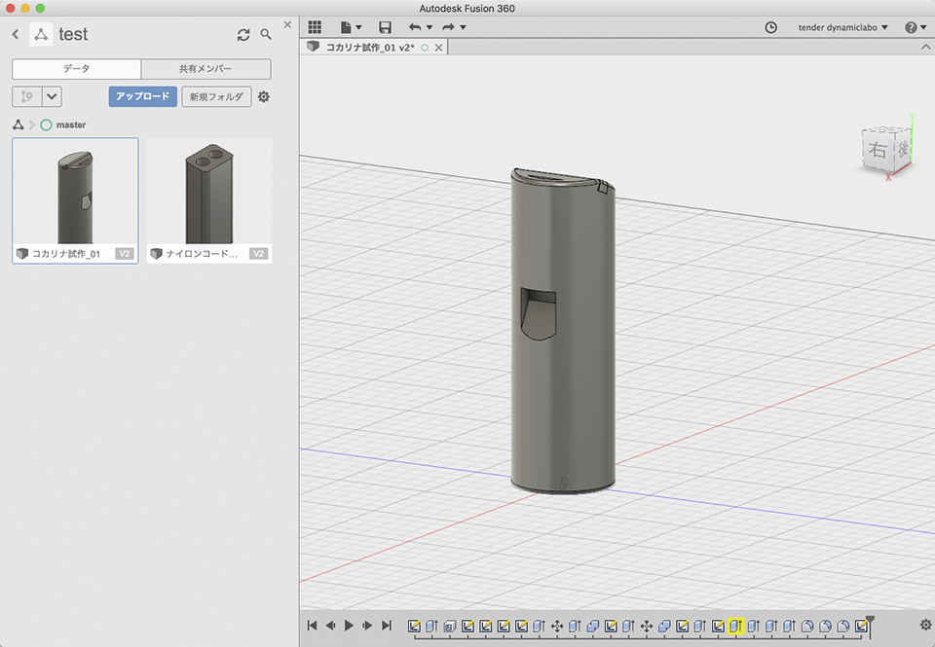Jump to timeline end
This screenshot has height=647, width=935.
pos(387,625)
